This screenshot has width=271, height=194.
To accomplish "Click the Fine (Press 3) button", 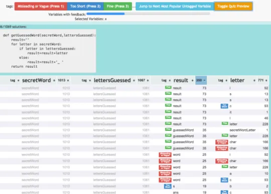I will pos(118,7).
